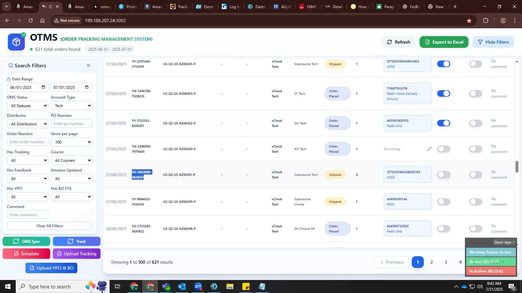Click the PO Number input field
This screenshot has height=293, width=522.
click(71, 124)
